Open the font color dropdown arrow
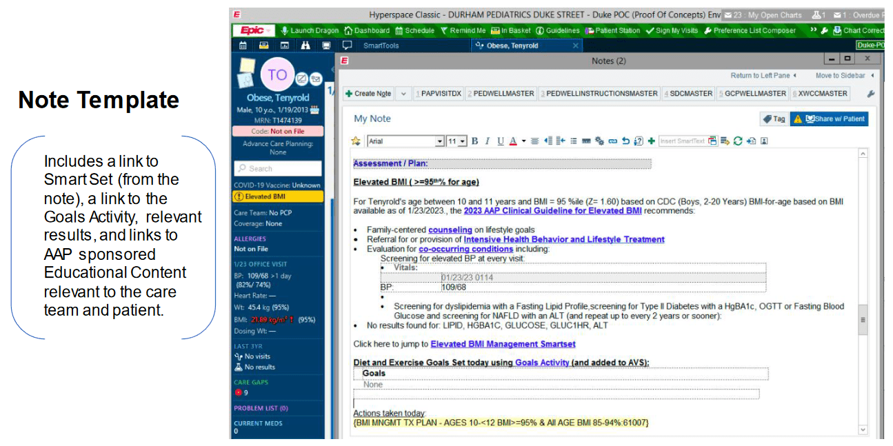The height and width of the screenshot is (446, 893). pyautogui.click(x=523, y=141)
